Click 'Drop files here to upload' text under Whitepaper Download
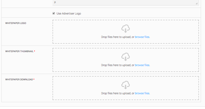The height and width of the screenshot is (109, 205). [116, 93]
